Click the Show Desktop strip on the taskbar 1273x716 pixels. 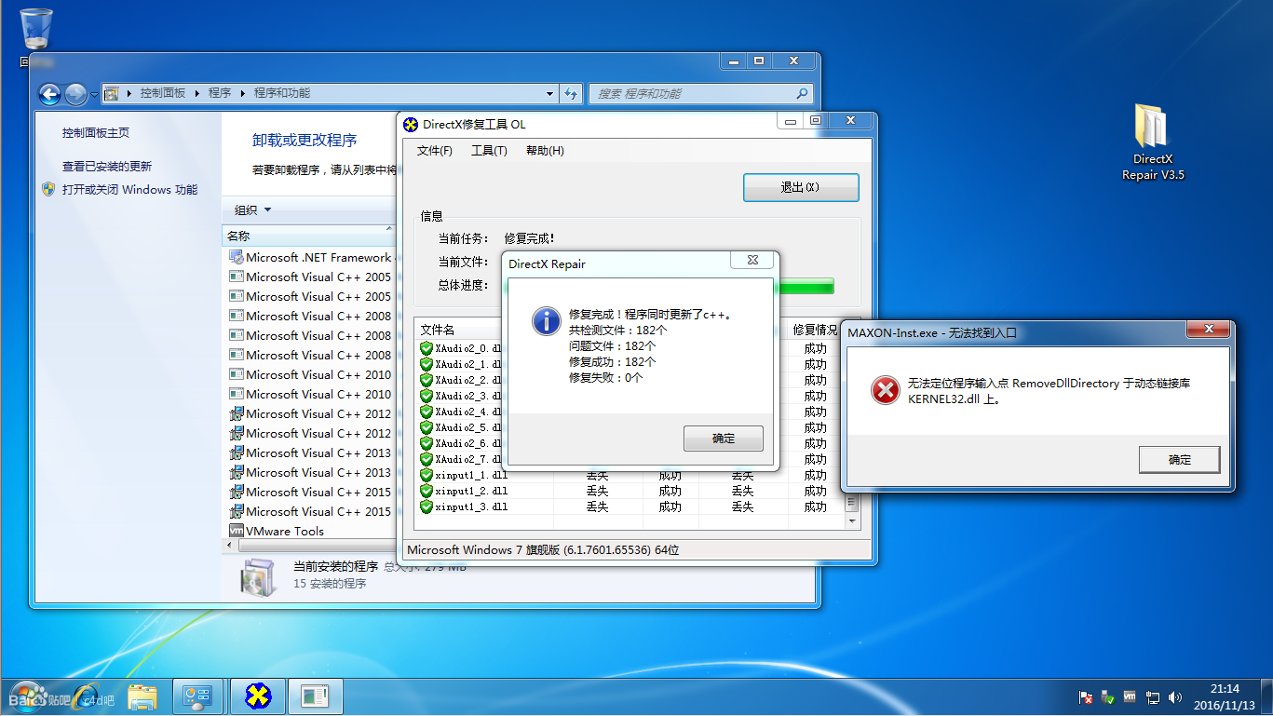pos(1266,696)
